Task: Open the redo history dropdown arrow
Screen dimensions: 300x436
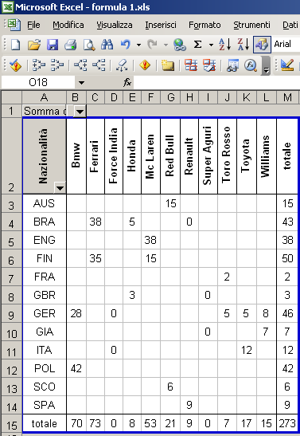Action: pos(166,45)
